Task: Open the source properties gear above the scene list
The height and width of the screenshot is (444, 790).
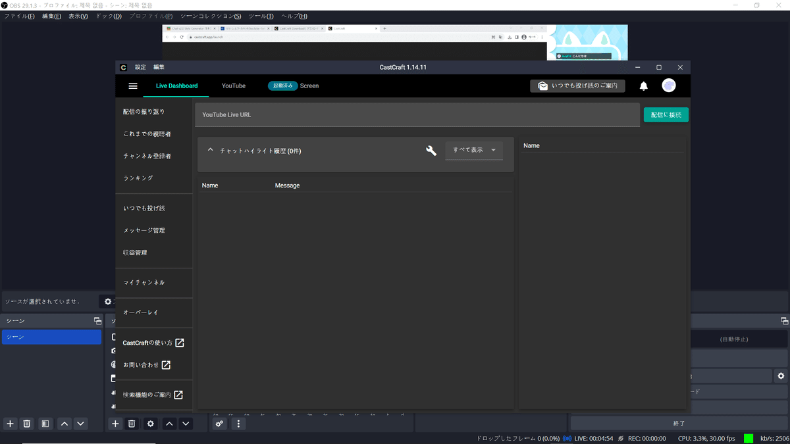Action: pos(108,301)
